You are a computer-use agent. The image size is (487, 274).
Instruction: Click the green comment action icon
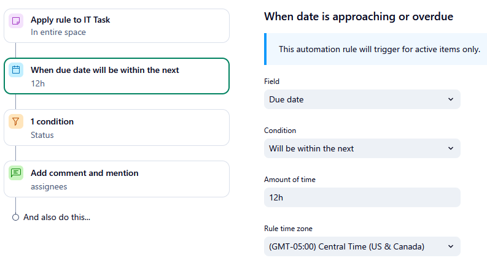pyautogui.click(x=17, y=173)
